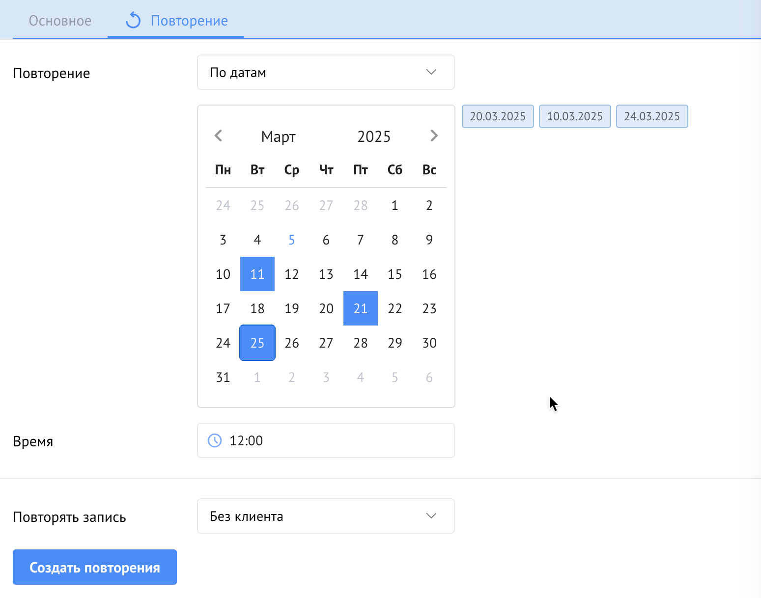Click the 24.03.2025 date tag
This screenshot has height=598, width=761.
point(652,116)
